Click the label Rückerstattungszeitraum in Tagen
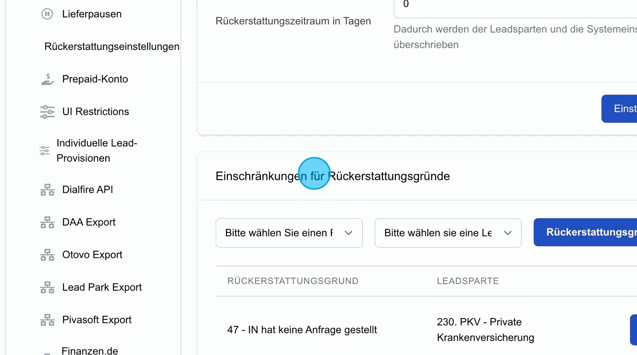 [294, 21]
